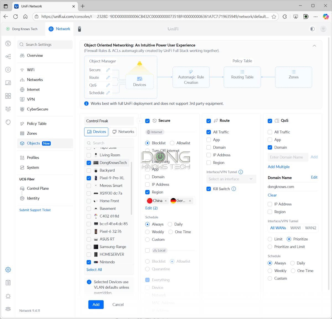Click the Edit (2) regions link

click(x=151, y=208)
